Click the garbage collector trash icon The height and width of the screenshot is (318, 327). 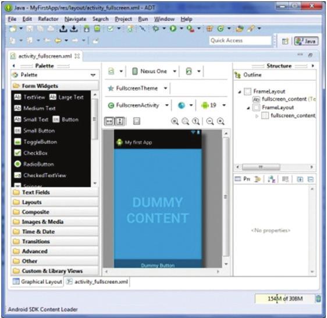click(318, 298)
